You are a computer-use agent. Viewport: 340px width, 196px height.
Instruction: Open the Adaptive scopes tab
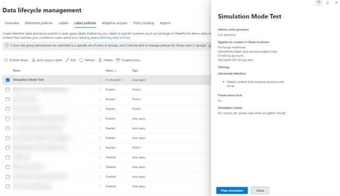click(115, 23)
